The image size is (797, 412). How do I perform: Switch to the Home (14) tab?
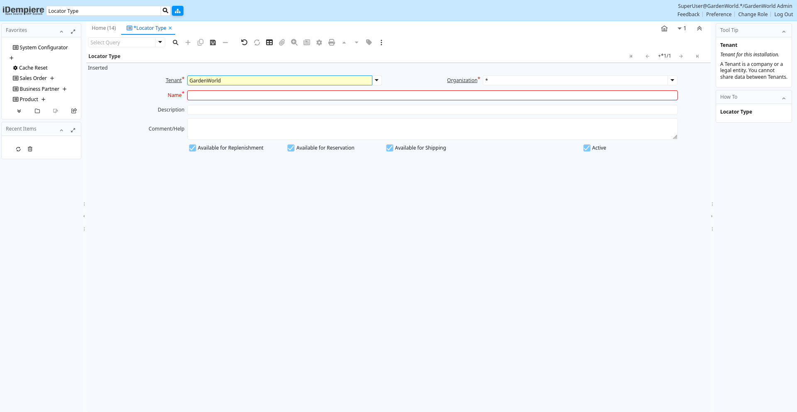click(x=104, y=28)
